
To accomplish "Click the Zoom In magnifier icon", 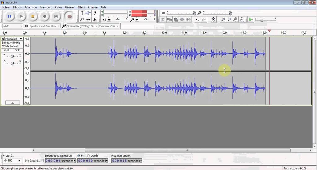I will click(x=223, y=19).
